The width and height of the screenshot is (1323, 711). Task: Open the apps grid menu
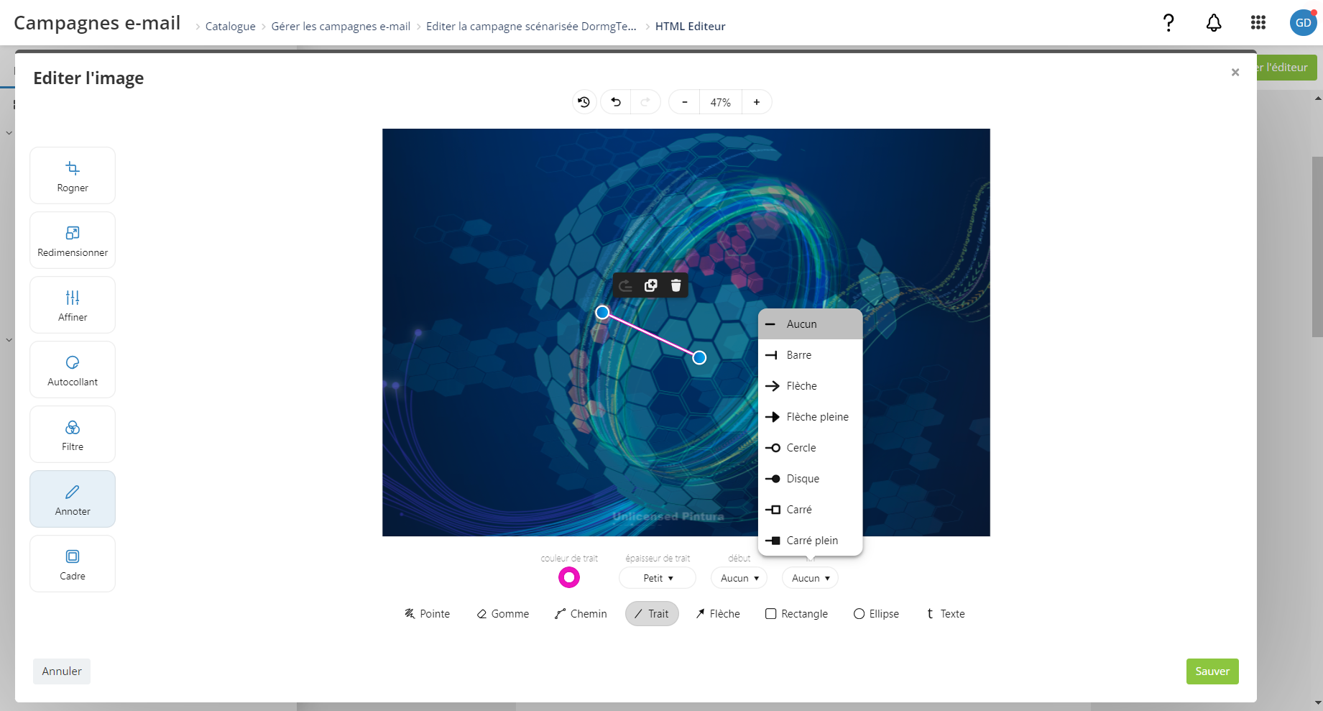[1258, 23]
